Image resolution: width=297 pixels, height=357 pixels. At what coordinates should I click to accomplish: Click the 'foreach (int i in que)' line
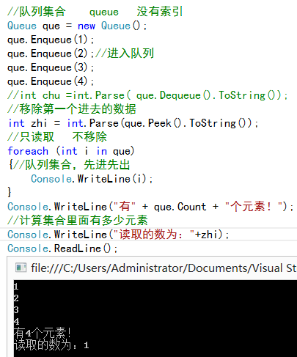click(71, 151)
